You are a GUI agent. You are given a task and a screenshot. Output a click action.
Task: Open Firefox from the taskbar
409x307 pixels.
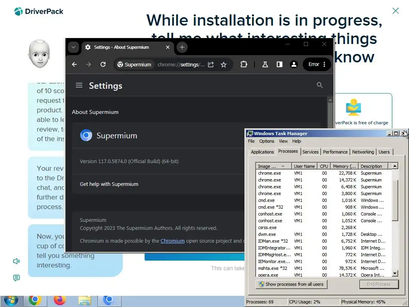(x=60, y=301)
